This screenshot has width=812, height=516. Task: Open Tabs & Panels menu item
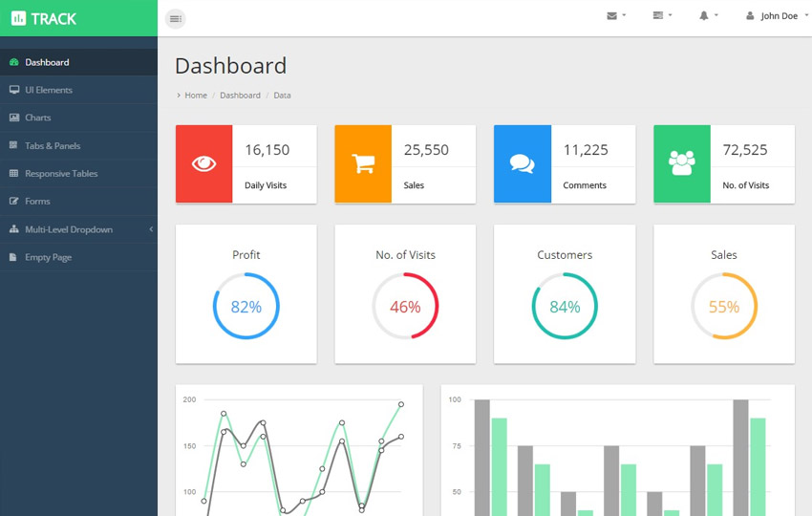(78, 145)
